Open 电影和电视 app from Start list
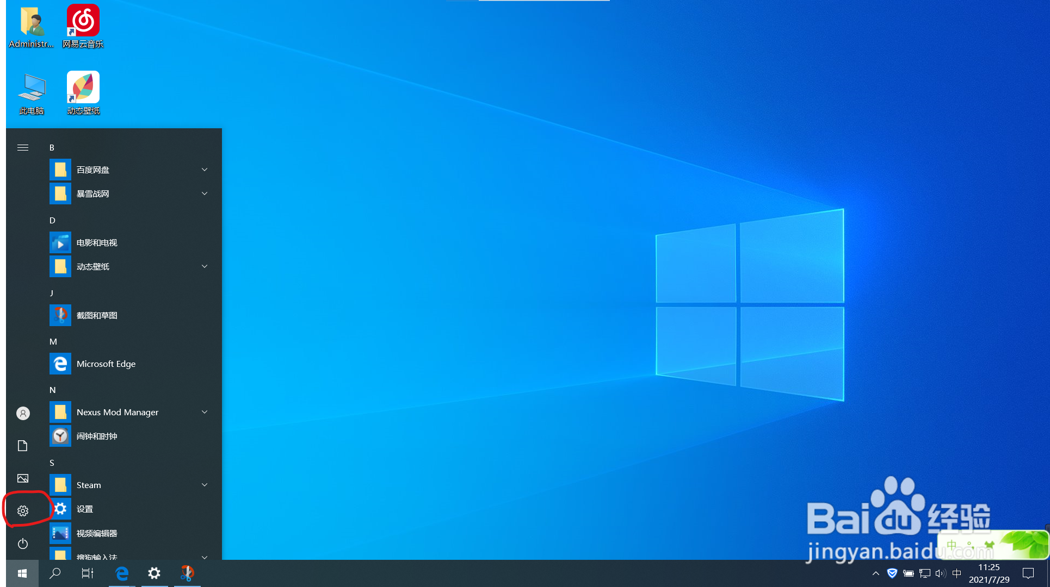The height and width of the screenshot is (587, 1050). click(97, 243)
